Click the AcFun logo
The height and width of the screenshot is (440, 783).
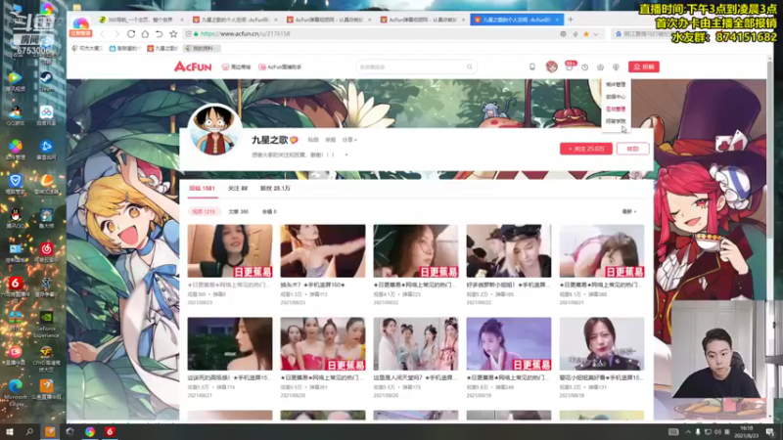point(193,66)
